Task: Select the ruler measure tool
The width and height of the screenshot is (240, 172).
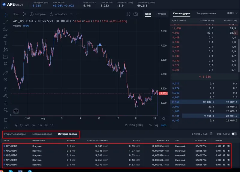Action: coord(6,73)
